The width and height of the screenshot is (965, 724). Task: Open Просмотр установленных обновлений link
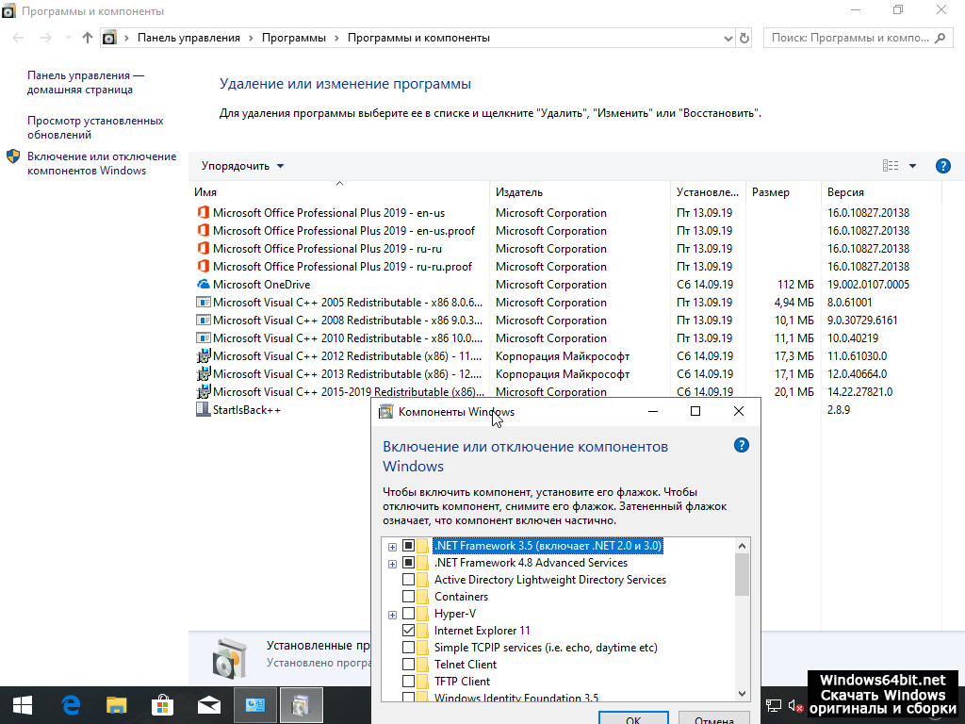tap(94, 127)
